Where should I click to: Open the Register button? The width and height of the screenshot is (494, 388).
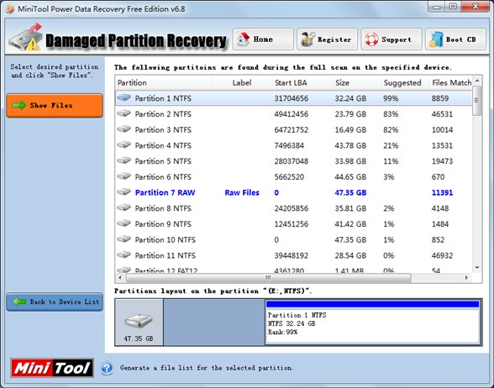click(327, 39)
